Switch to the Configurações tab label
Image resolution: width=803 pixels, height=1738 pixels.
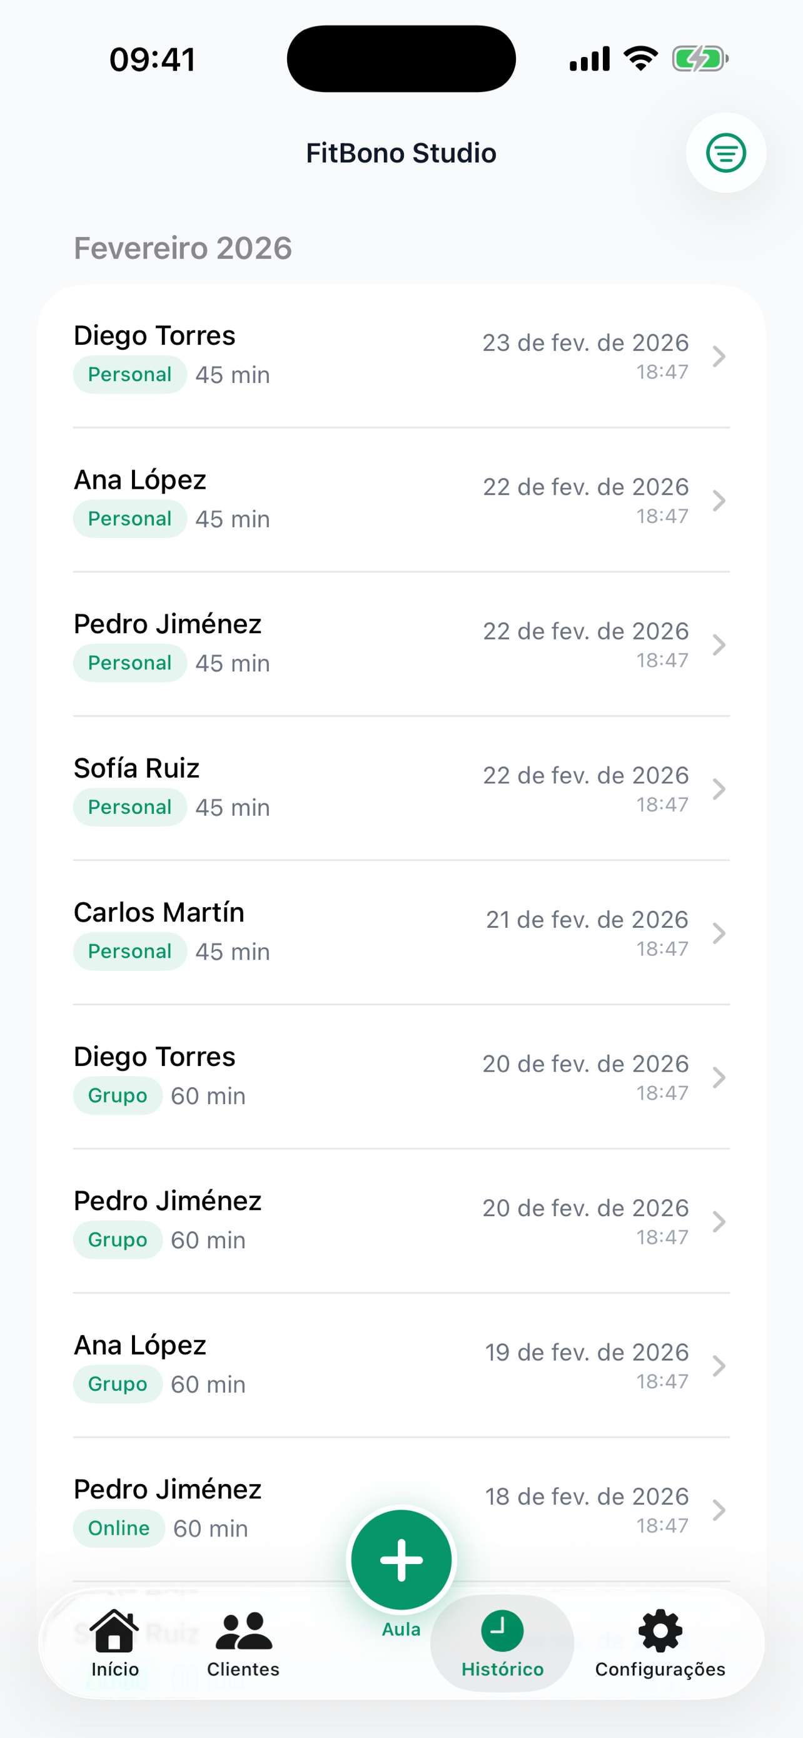click(660, 1669)
